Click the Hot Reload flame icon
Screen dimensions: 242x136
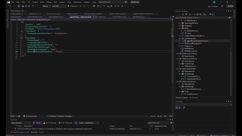click(84, 6)
